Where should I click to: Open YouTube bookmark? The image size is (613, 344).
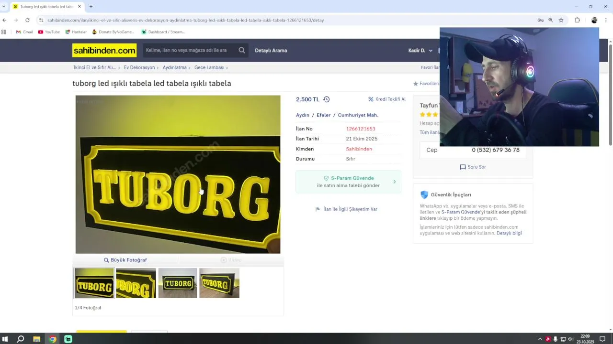tap(49, 32)
